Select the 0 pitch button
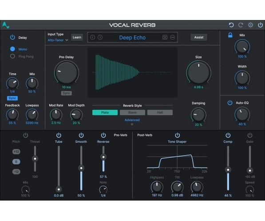 (x=16, y=161)
